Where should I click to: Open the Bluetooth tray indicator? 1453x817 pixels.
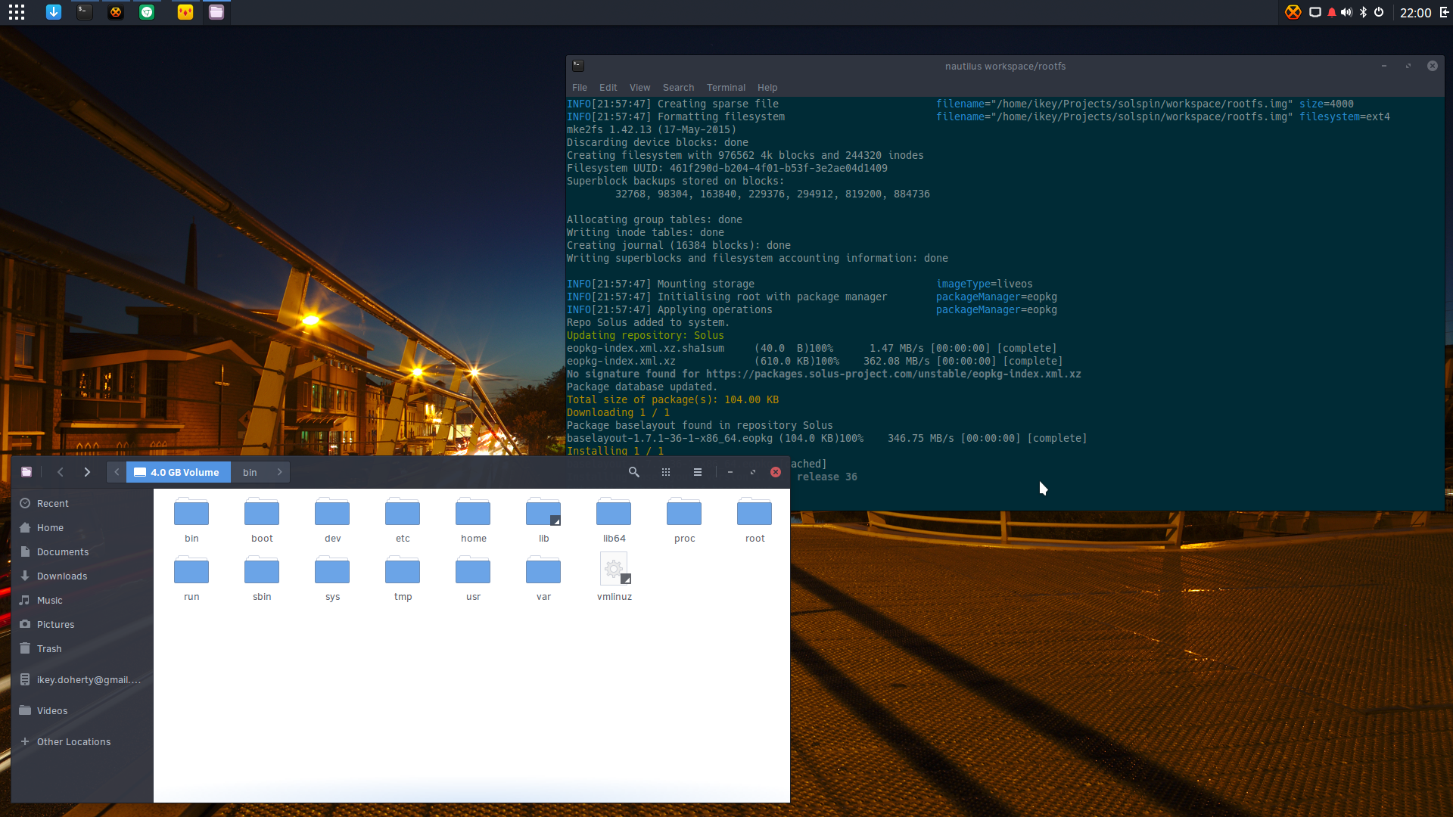tap(1363, 12)
